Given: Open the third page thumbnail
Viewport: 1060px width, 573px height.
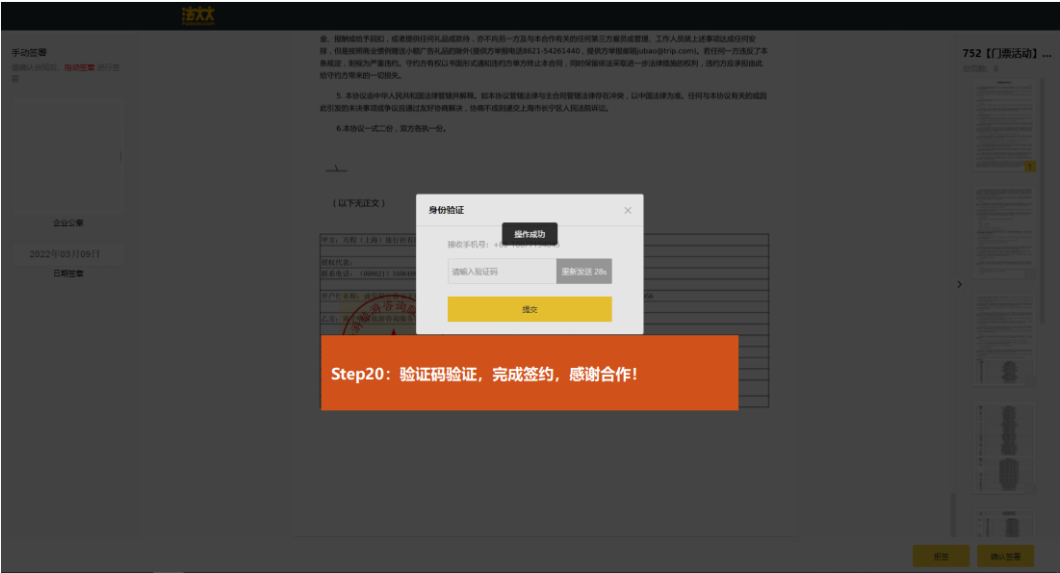Looking at the screenshot, I should [x=1002, y=337].
